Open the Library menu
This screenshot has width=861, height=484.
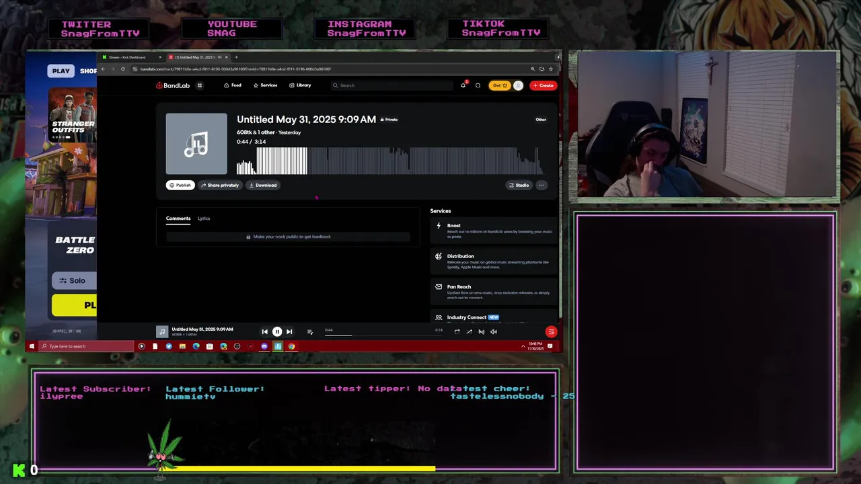(300, 85)
